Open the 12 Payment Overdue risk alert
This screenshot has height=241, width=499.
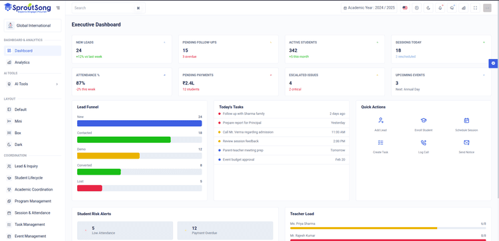coord(225,230)
